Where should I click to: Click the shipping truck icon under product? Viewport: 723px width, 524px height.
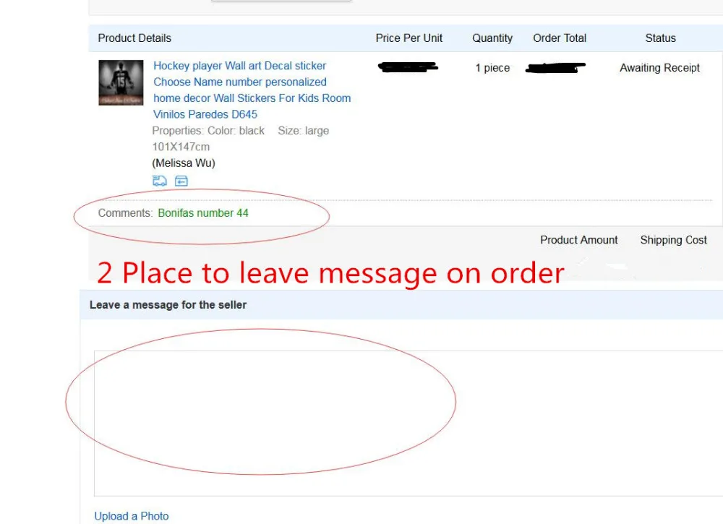160,181
